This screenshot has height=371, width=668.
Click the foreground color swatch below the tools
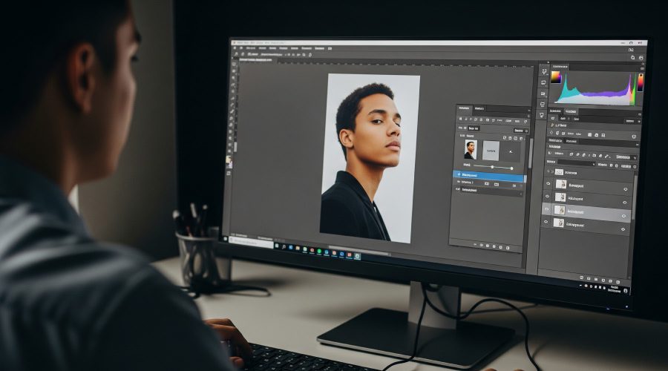pos(229,160)
